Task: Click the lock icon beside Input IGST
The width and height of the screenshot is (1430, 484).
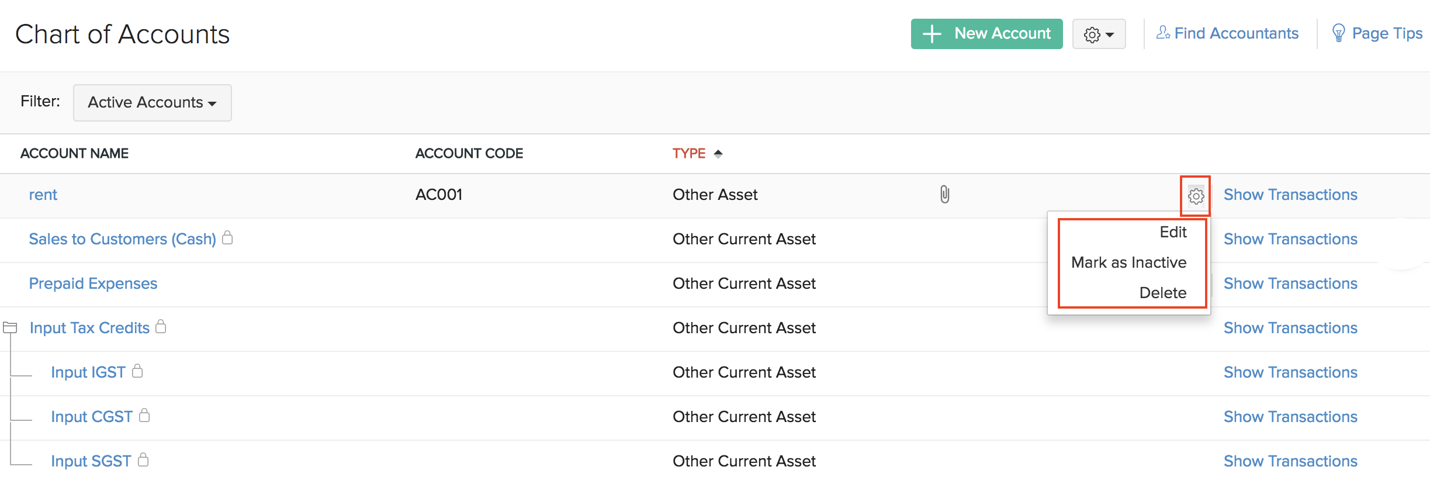Action: (x=137, y=371)
